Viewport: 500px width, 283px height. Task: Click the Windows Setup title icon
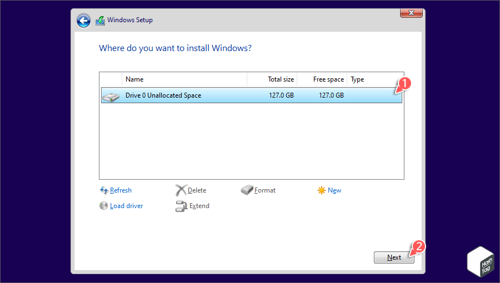click(x=100, y=21)
